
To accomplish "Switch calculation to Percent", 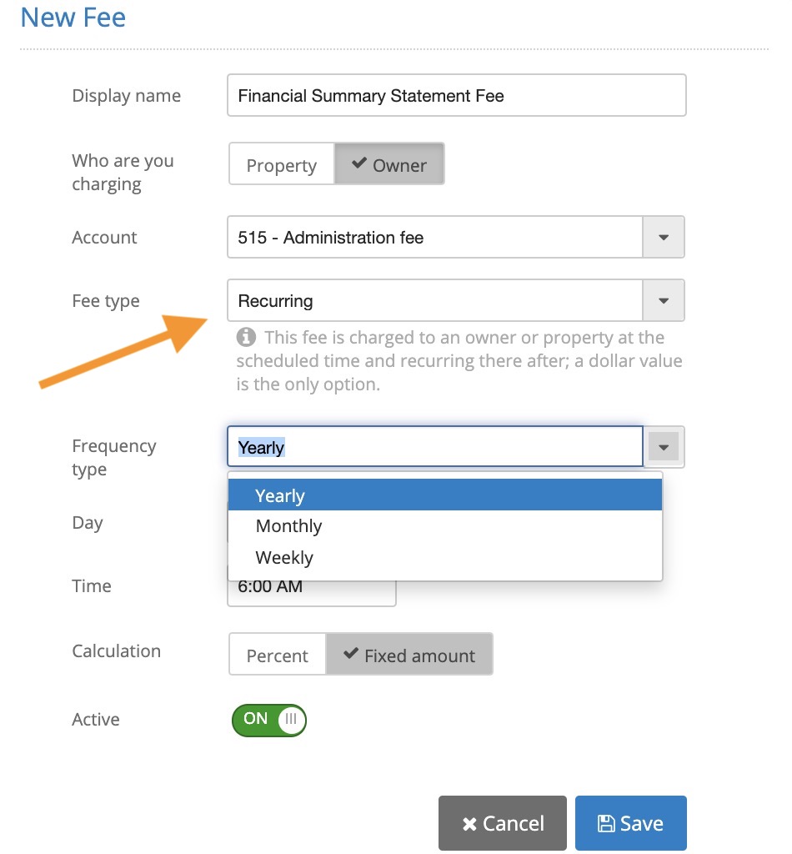I will click(277, 654).
